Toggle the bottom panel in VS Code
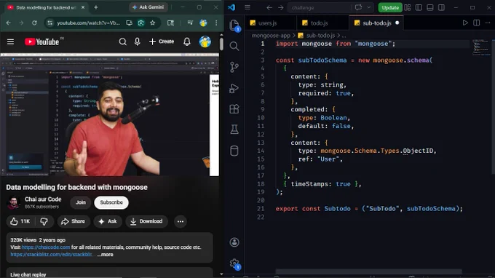495x278 pixels. click(x=430, y=7)
